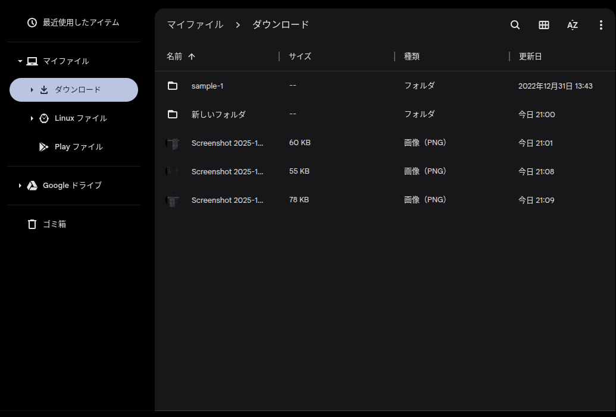Image resolution: width=616 pixels, height=417 pixels.
Task: Expand the Linux ファイル tree entry
Action: 32,118
